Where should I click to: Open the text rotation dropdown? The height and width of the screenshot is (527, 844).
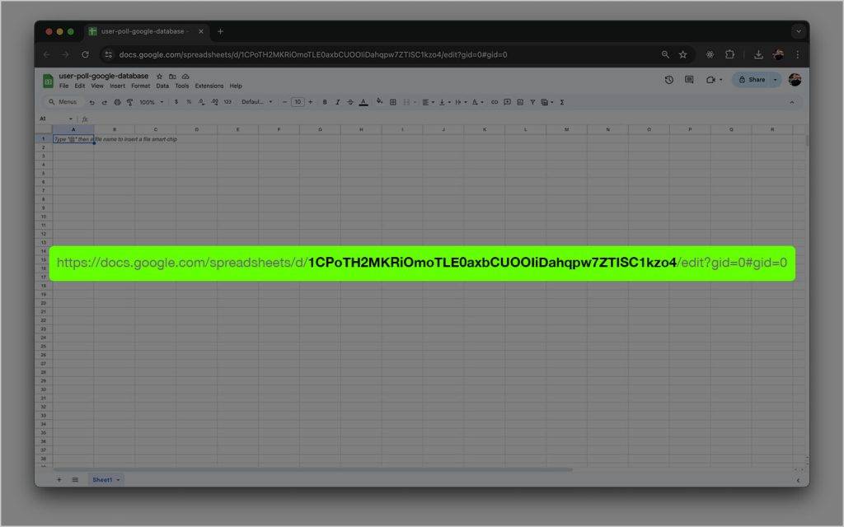[477, 102]
